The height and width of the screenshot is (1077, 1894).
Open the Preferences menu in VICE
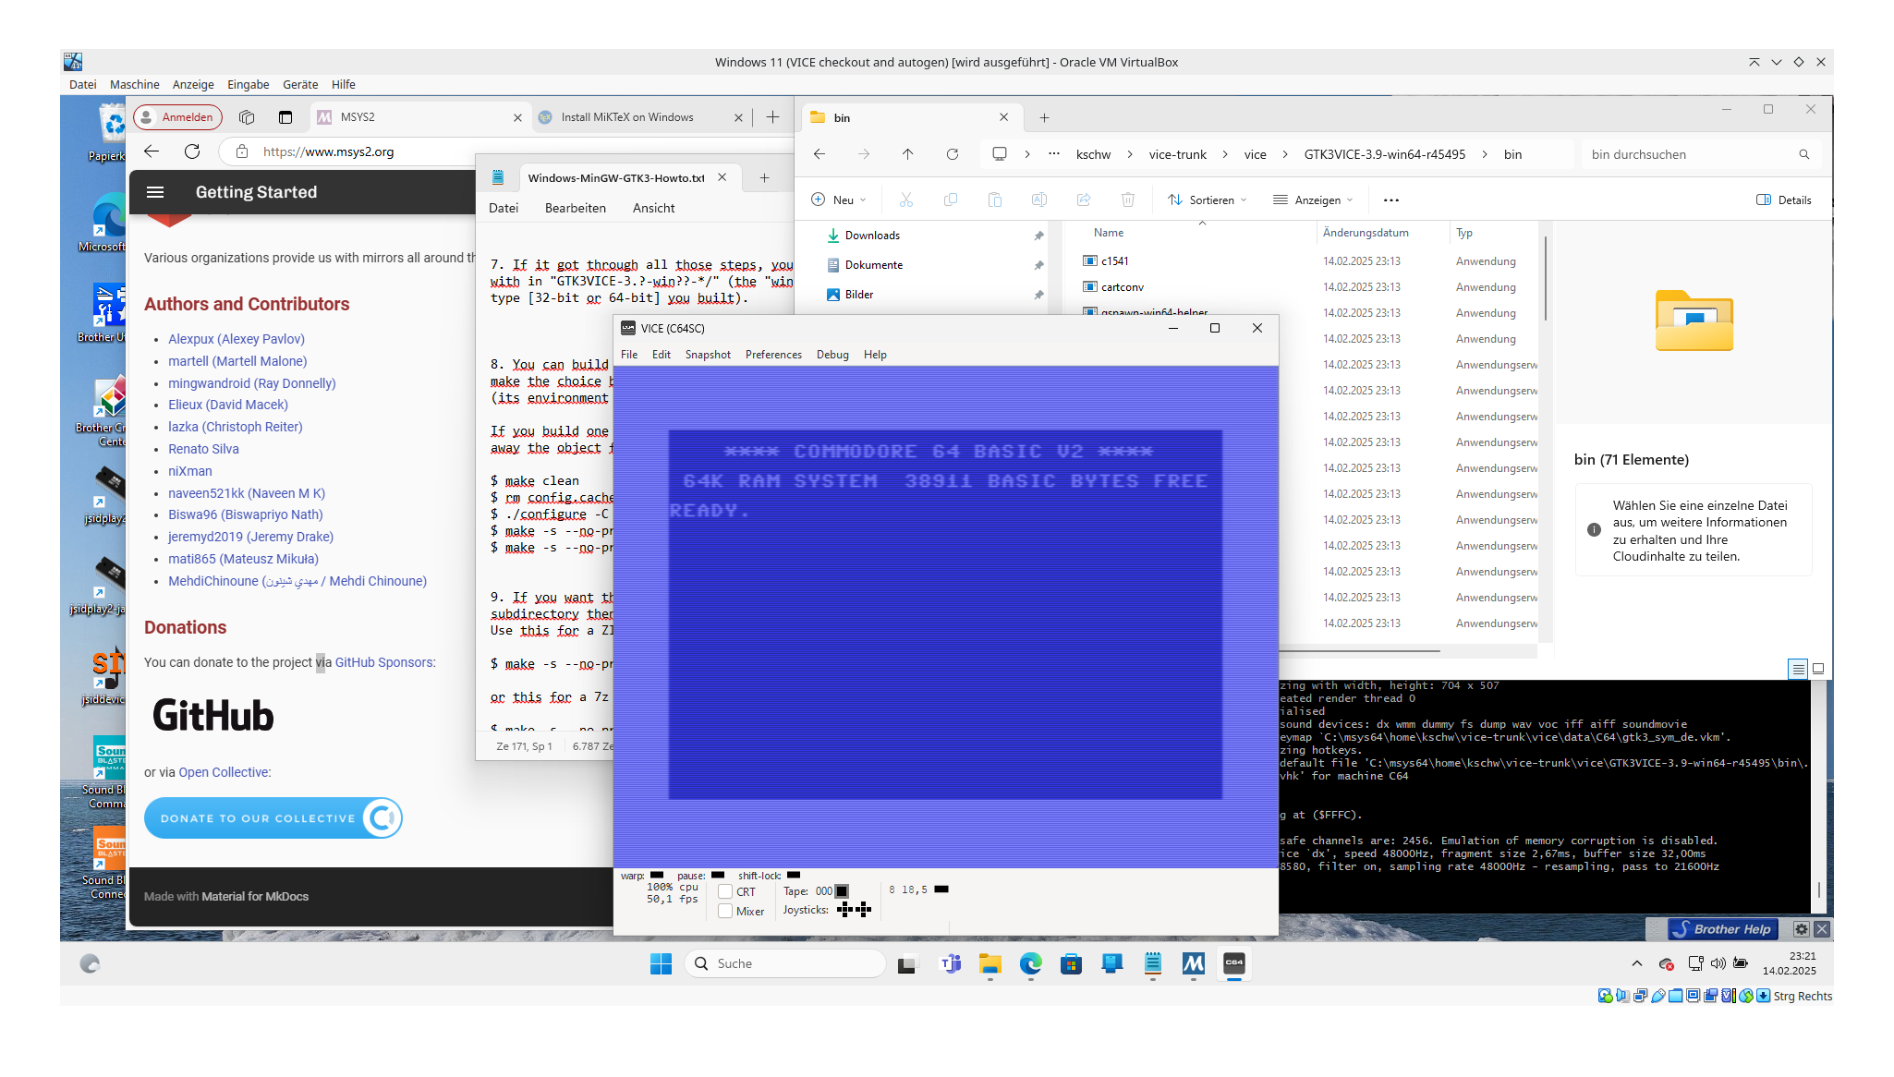773,355
